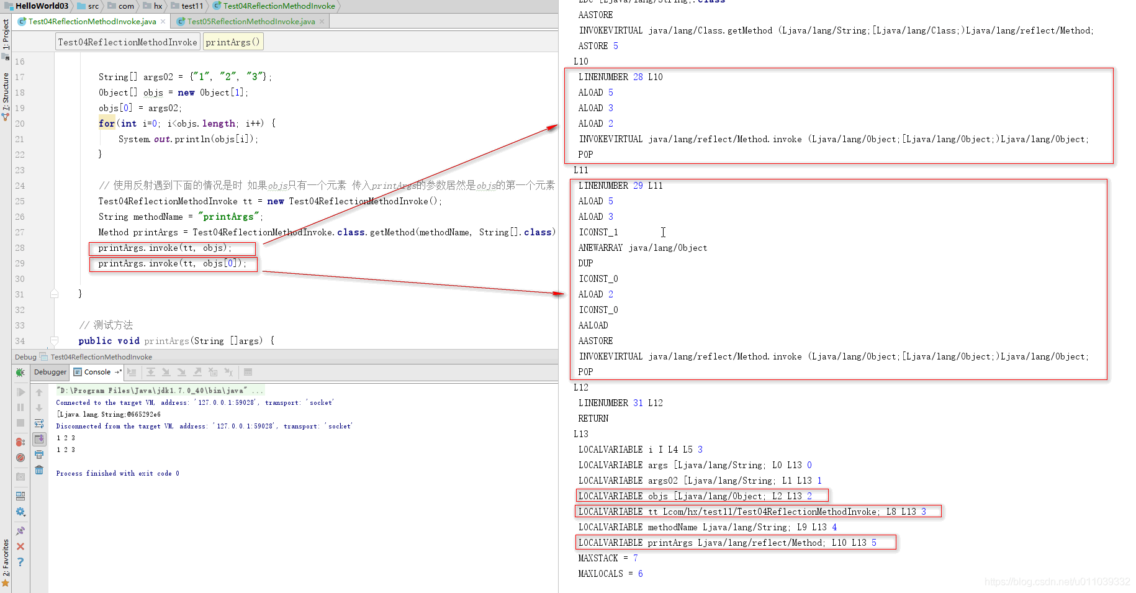This screenshot has width=1136, height=593.
Task: Click the "LINENUMBER 28 L10" bytecode line
Action: [620, 77]
